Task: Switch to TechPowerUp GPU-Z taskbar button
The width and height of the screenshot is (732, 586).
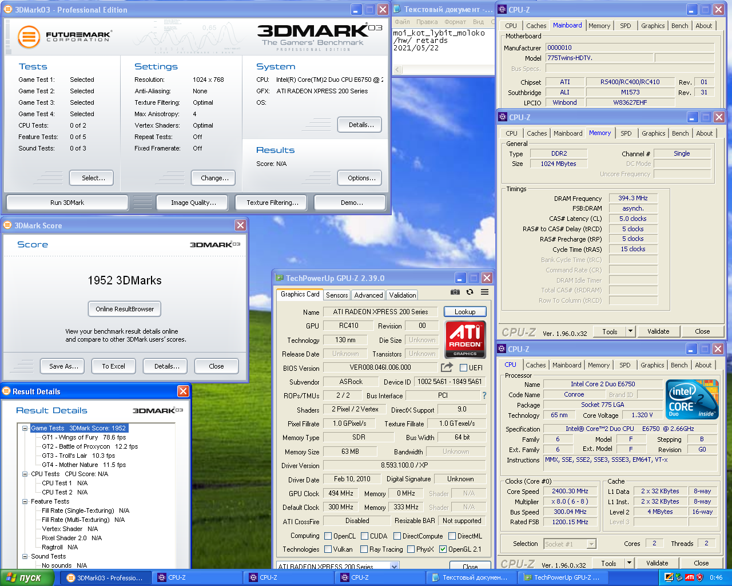Action: (563, 577)
